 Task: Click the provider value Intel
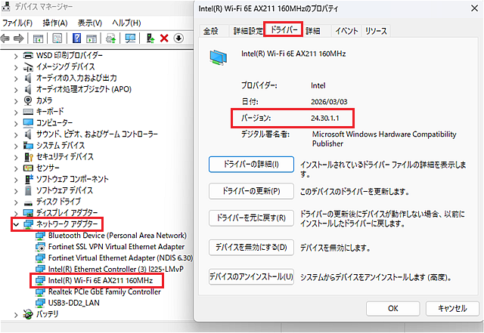[318, 85]
